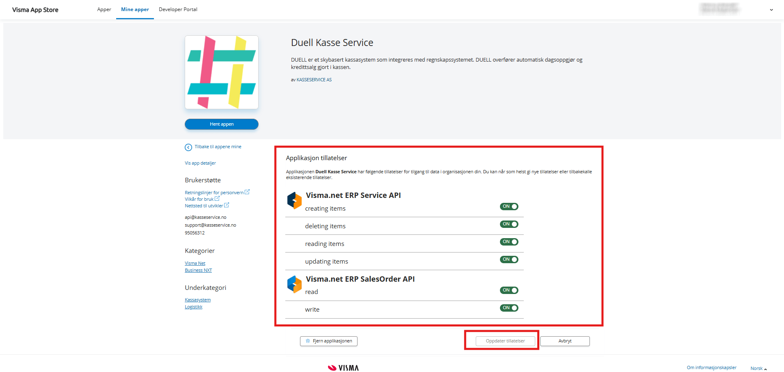Viewport: 784px width, 372px height.
Task: Open the Apper tab
Action: coord(104,9)
